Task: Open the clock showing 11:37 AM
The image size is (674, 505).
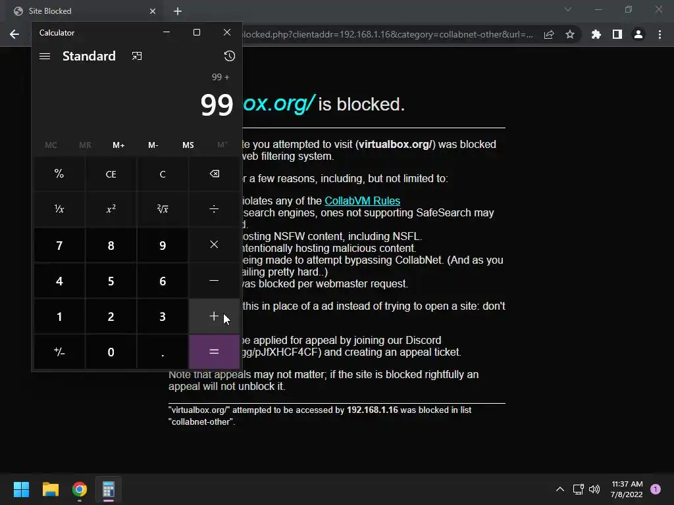Action: 627,489
